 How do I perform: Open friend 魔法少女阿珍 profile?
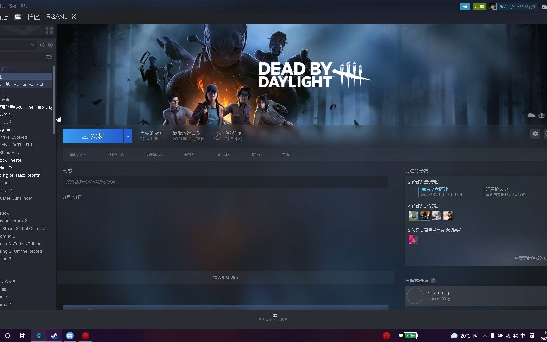434,189
